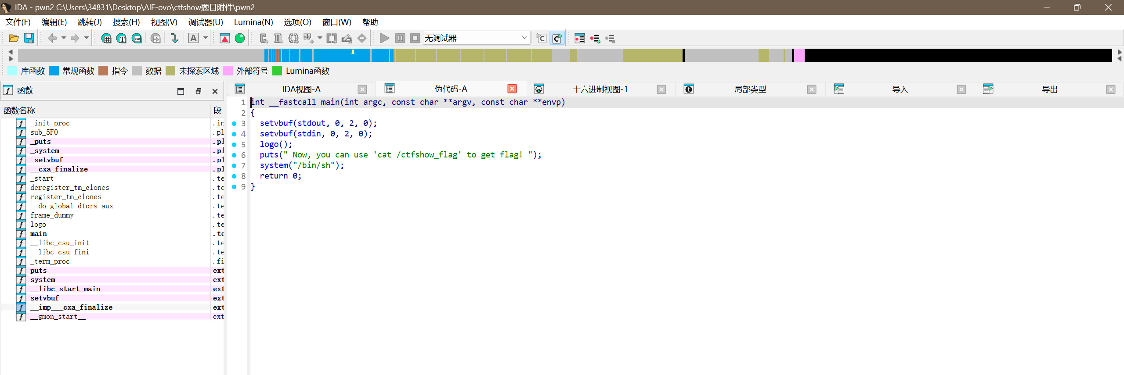Click the green circle icon in the toolbar
Image resolution: width=1124 pixels, height=375 pixels.
click(x=240, y=39)
